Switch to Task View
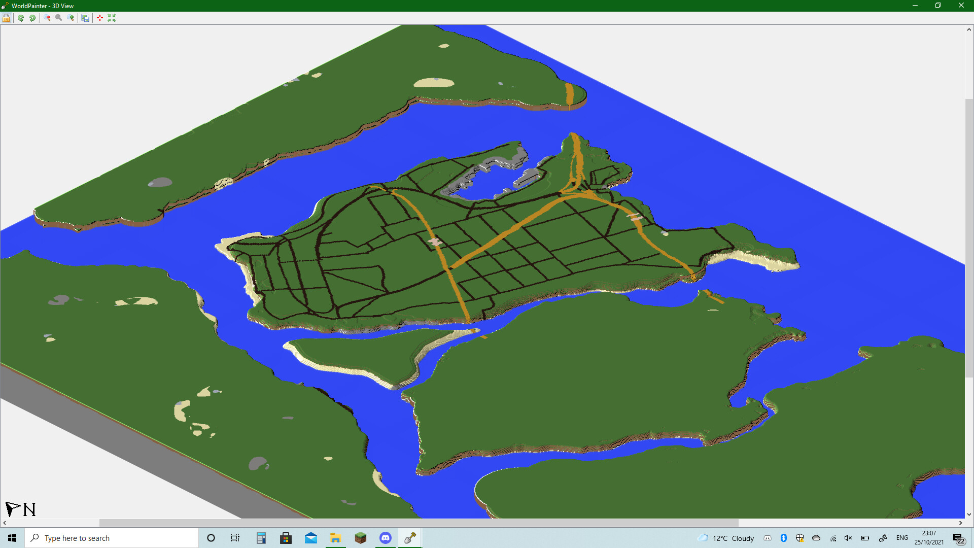Image resolution: width=974 pixels, height=548 pixels. point(235,538)
